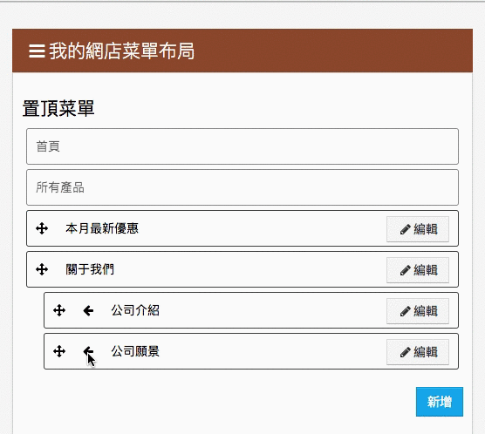485x434 pixels.
Task: Edit the 關于我們 menu item
Action: [x=418, y=270]
